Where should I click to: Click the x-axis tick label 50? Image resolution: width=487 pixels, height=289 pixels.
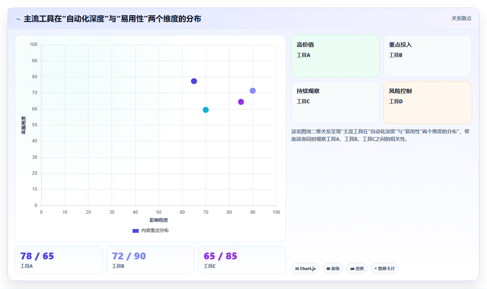point(159,212)
